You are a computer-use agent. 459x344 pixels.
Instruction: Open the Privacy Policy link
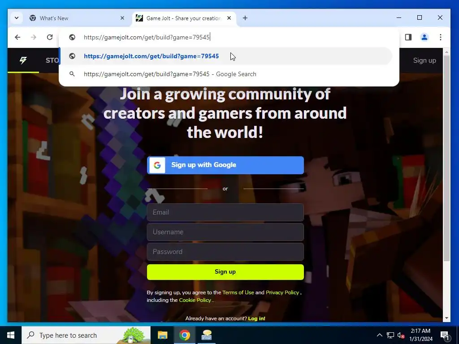pyautogui.click(x=282, y=292)
